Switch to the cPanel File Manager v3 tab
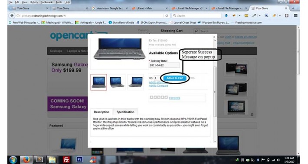Screen dimensions: 308x164 point(190,8)
